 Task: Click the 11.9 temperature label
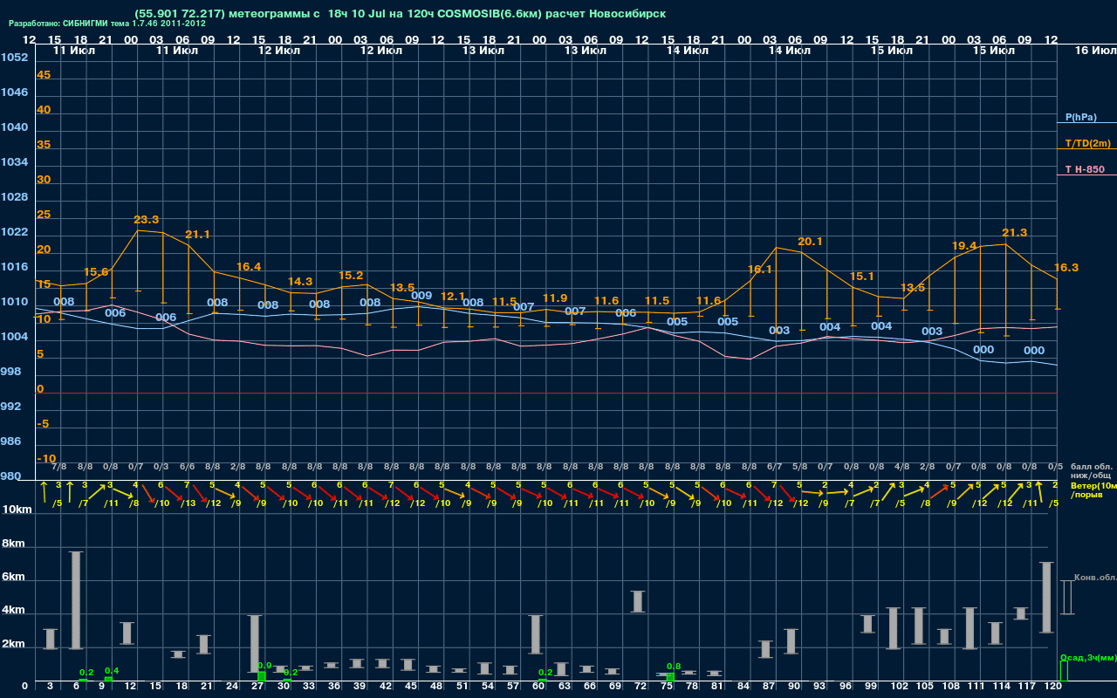click(x=555, y=298)
